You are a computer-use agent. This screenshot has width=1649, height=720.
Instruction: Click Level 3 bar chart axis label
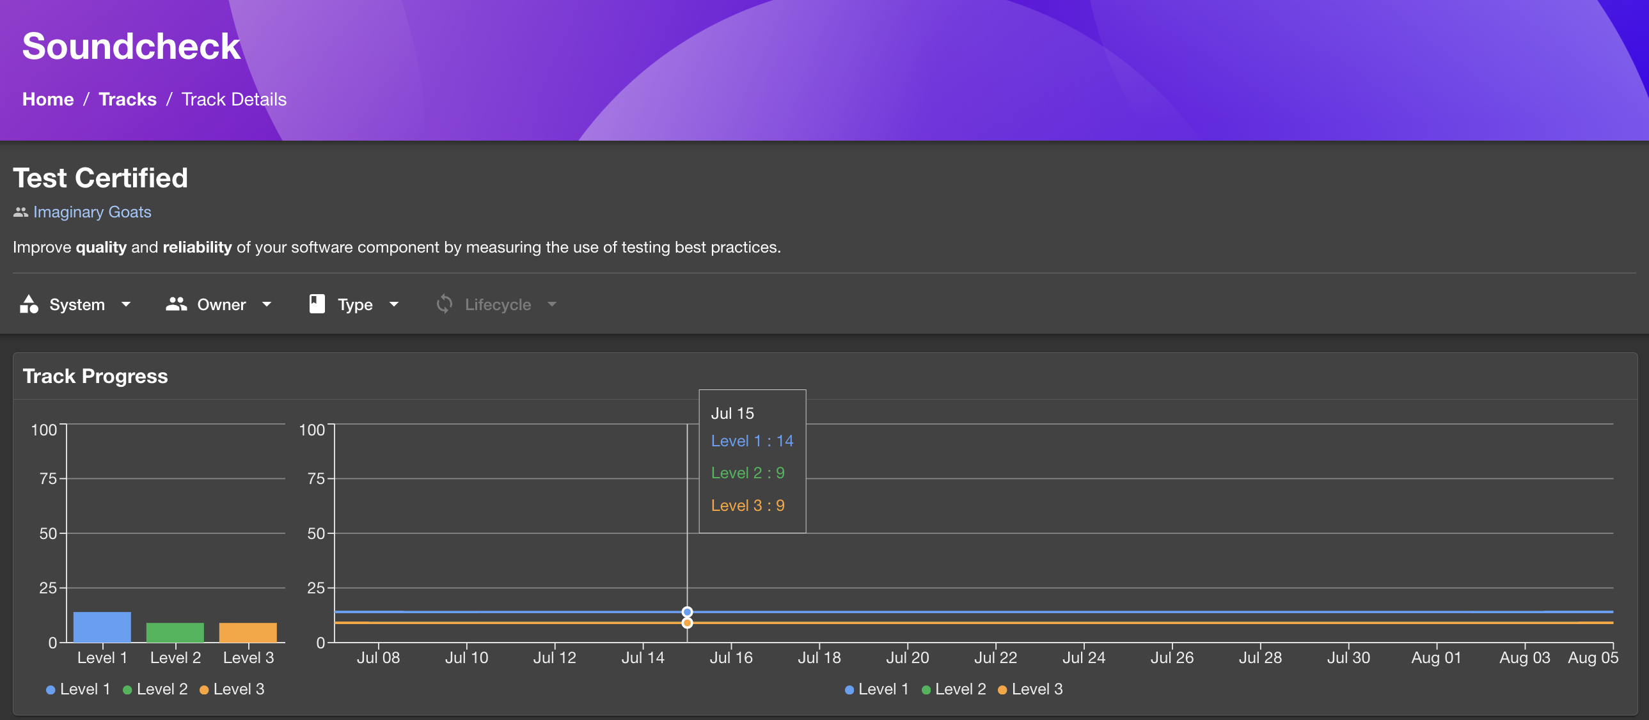tap(248, 658)
